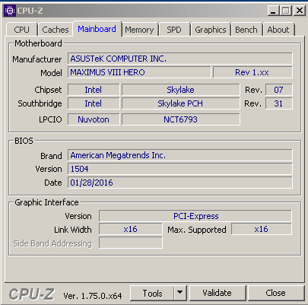The height and width of the screenshot is (305, 308).
Task: Click the Link Width label
Action: pyautogui.click(x=73, y=230)
